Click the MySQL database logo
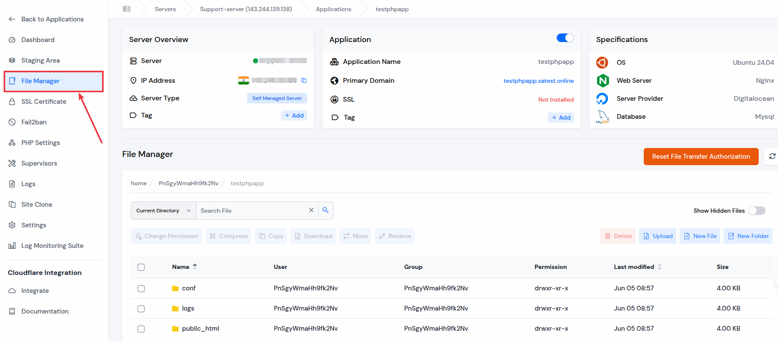778x341 pixels. [603, 117]
